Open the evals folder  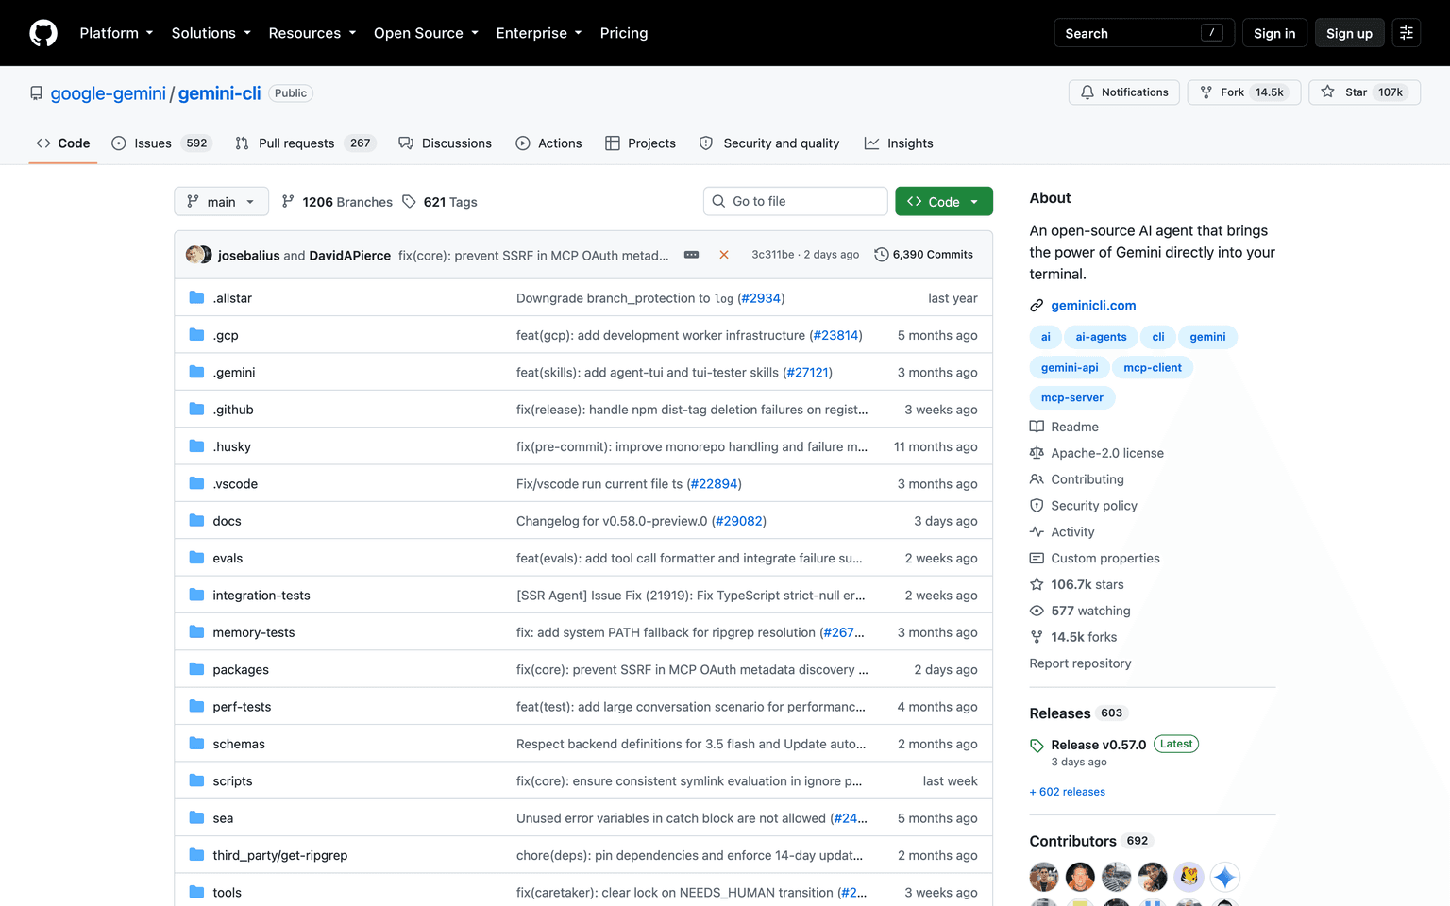click(228, 558)
